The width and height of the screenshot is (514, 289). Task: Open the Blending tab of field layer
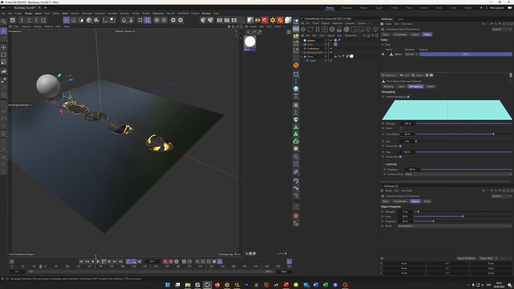(389, 87)
